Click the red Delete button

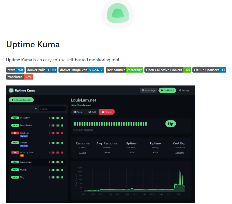[107, 112]
